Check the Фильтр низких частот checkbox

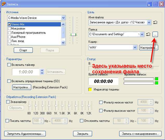tap(101, 102)
